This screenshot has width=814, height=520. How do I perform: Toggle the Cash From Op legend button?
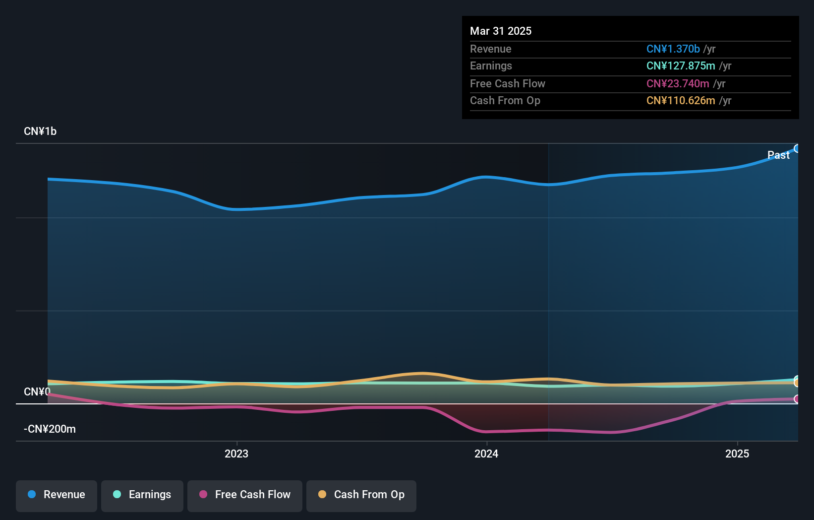point(361,496)
